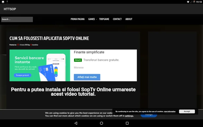
Task: Open the ABOUT menu item
Action: coord(129,19)
